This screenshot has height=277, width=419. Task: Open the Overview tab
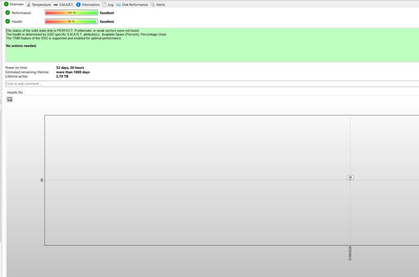click(14, 4)
